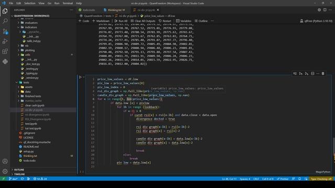Click Execute Cell and Below icon
335x188 pixels.
[x=307, y=74]
